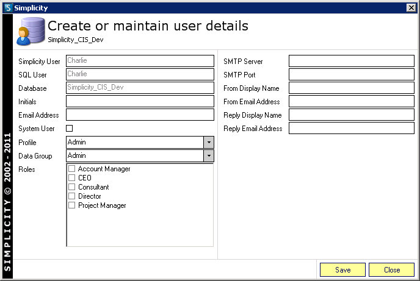Screen dimensions: 420x281
Task: Save the user details
Action: [x=342, y=270]
